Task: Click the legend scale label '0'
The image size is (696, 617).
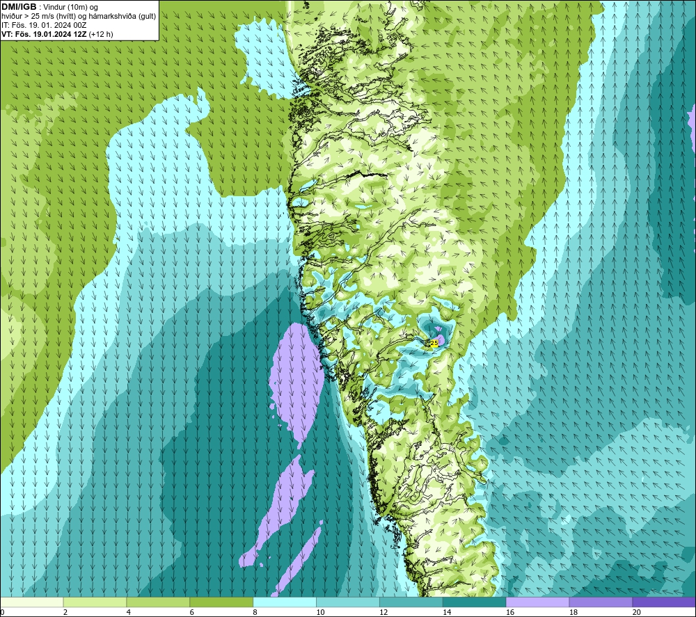Action: (2, 612)
